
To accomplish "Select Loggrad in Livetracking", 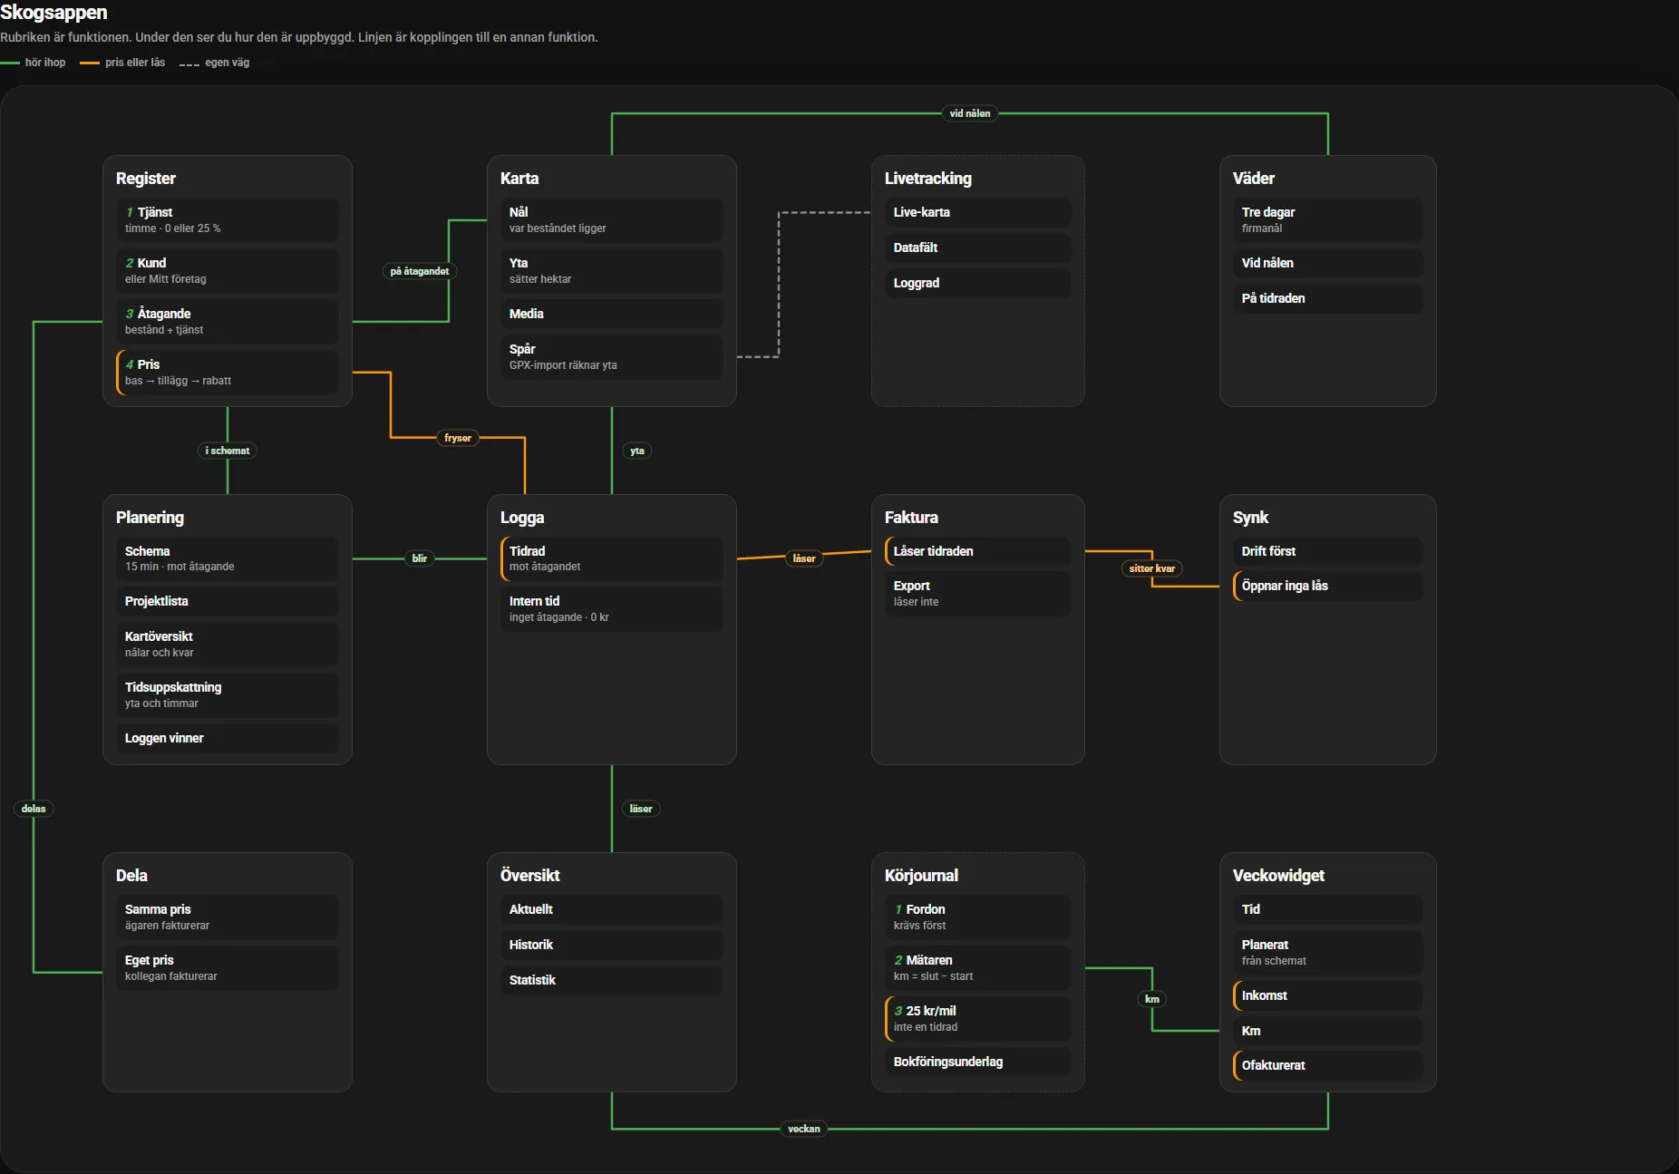I will click(978, 283).
